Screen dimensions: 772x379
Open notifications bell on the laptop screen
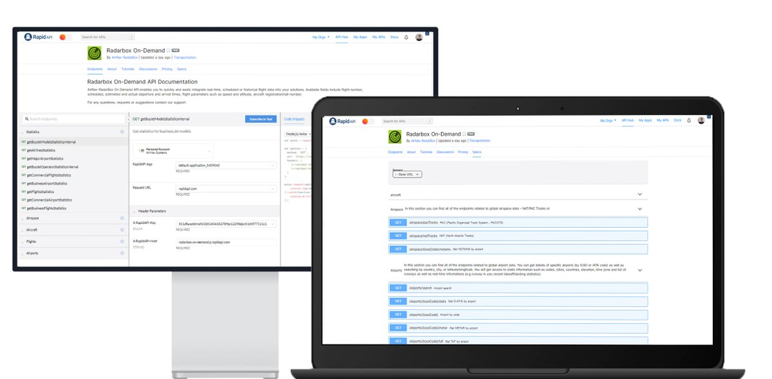689,120
